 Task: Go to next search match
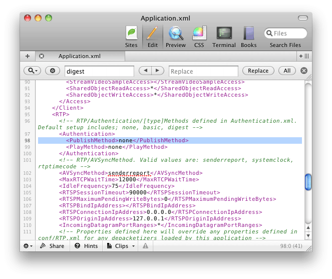158,71
